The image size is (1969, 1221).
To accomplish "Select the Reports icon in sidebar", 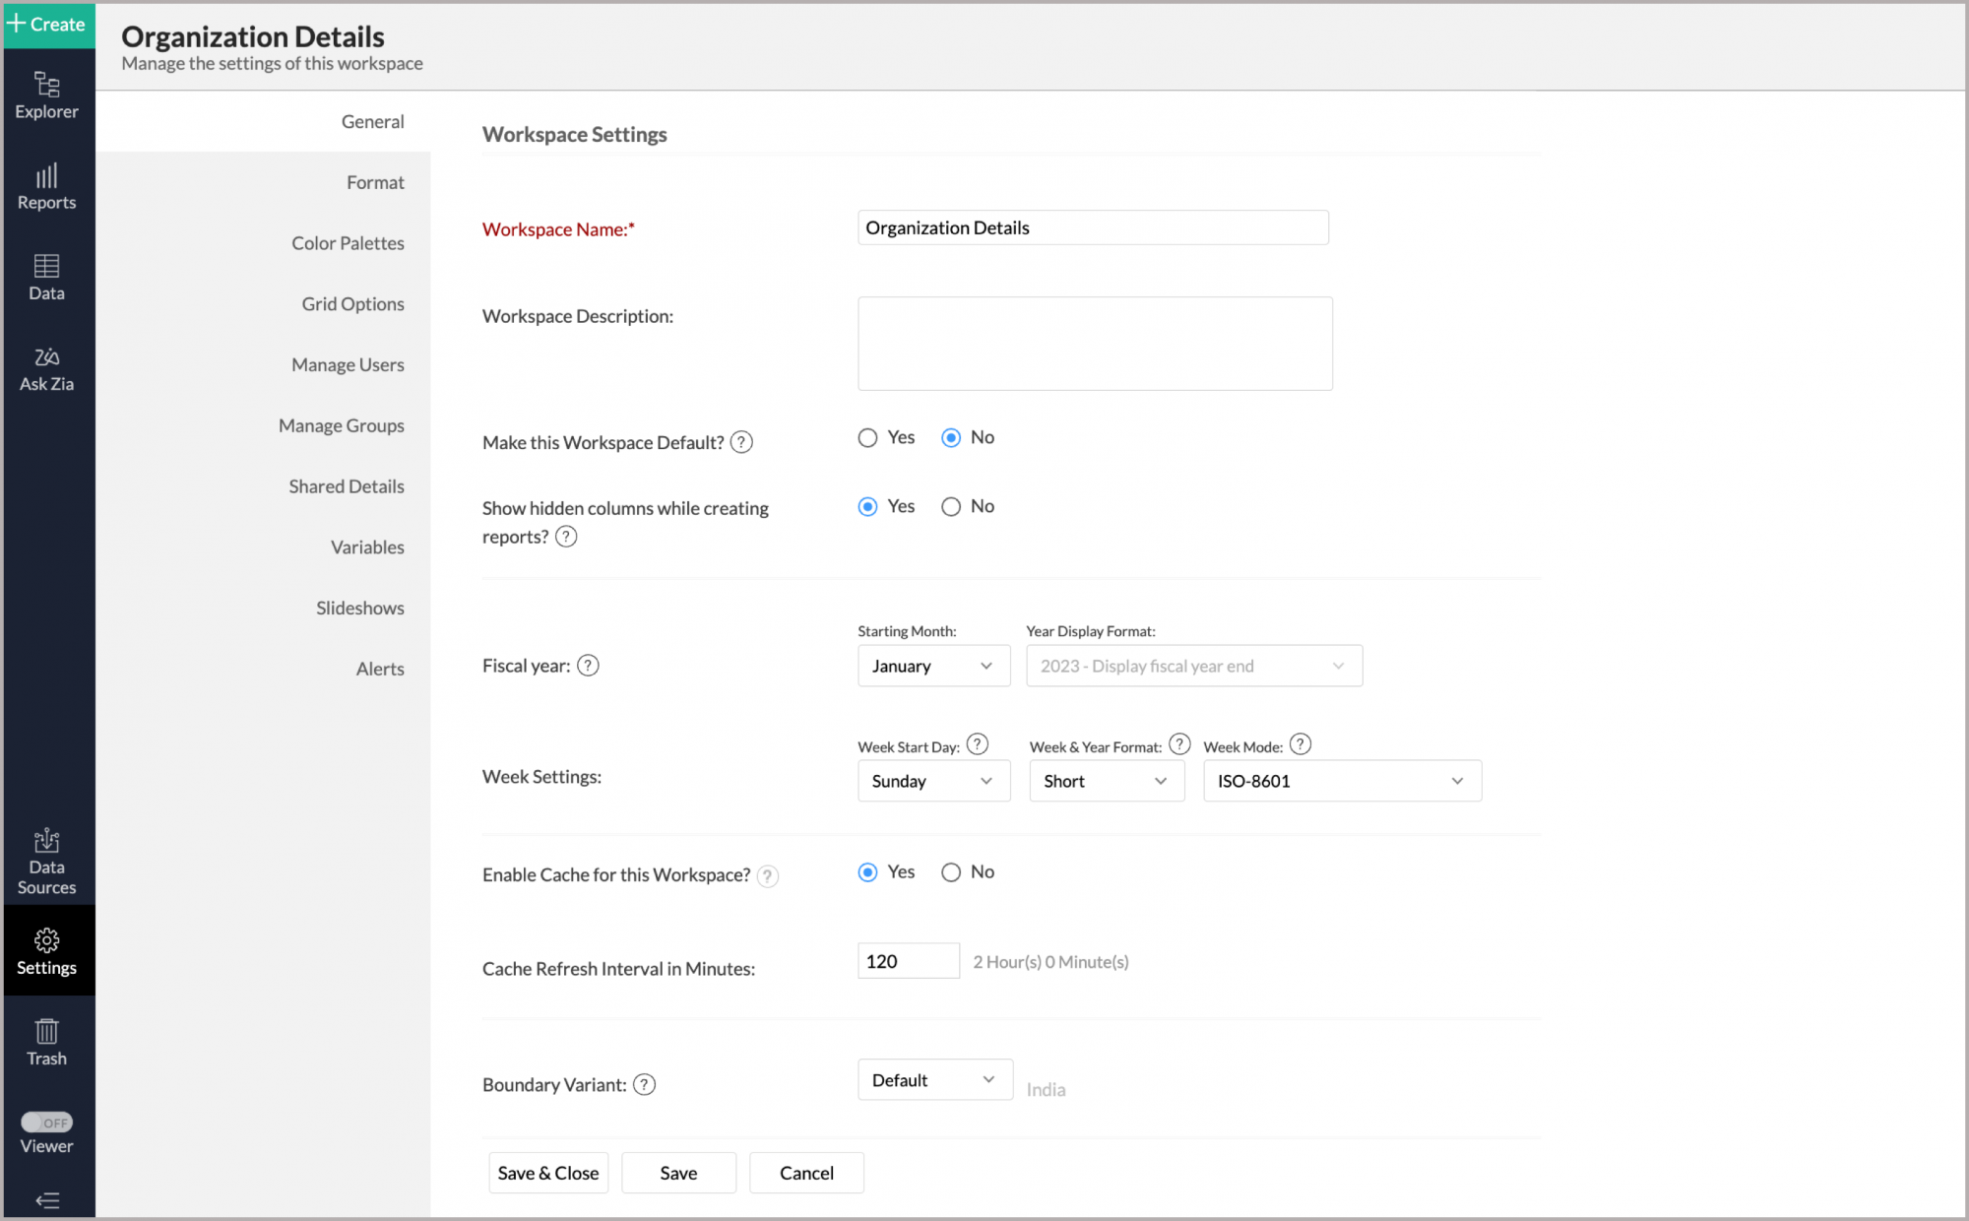I will [x=46, y=186].
